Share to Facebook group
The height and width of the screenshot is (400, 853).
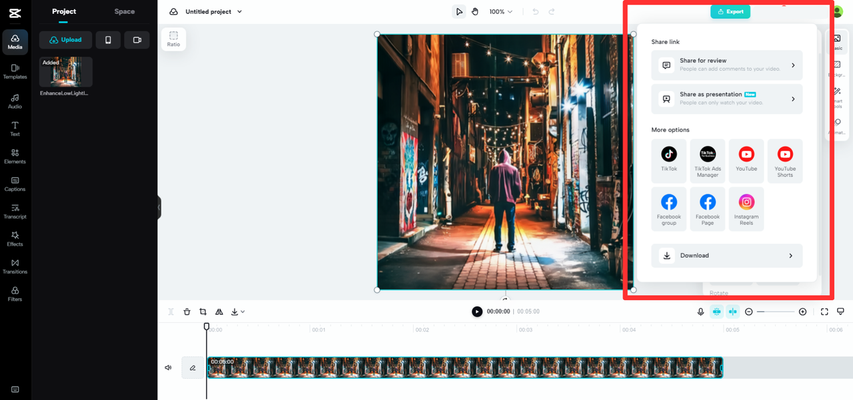click(669, 209)
